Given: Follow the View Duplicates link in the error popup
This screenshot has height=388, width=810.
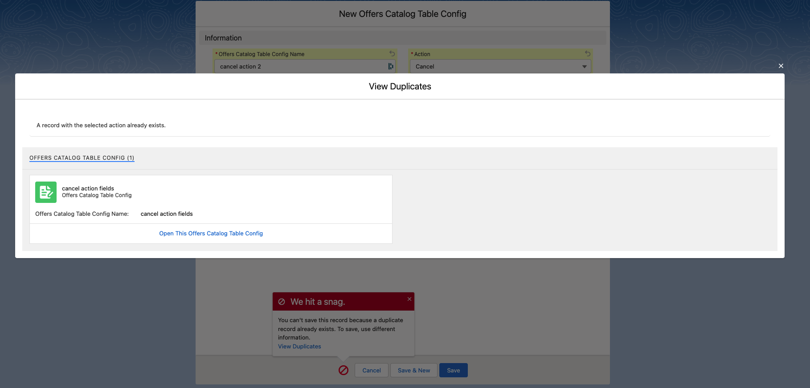Looking at the screenshot, I should [299, 347].
